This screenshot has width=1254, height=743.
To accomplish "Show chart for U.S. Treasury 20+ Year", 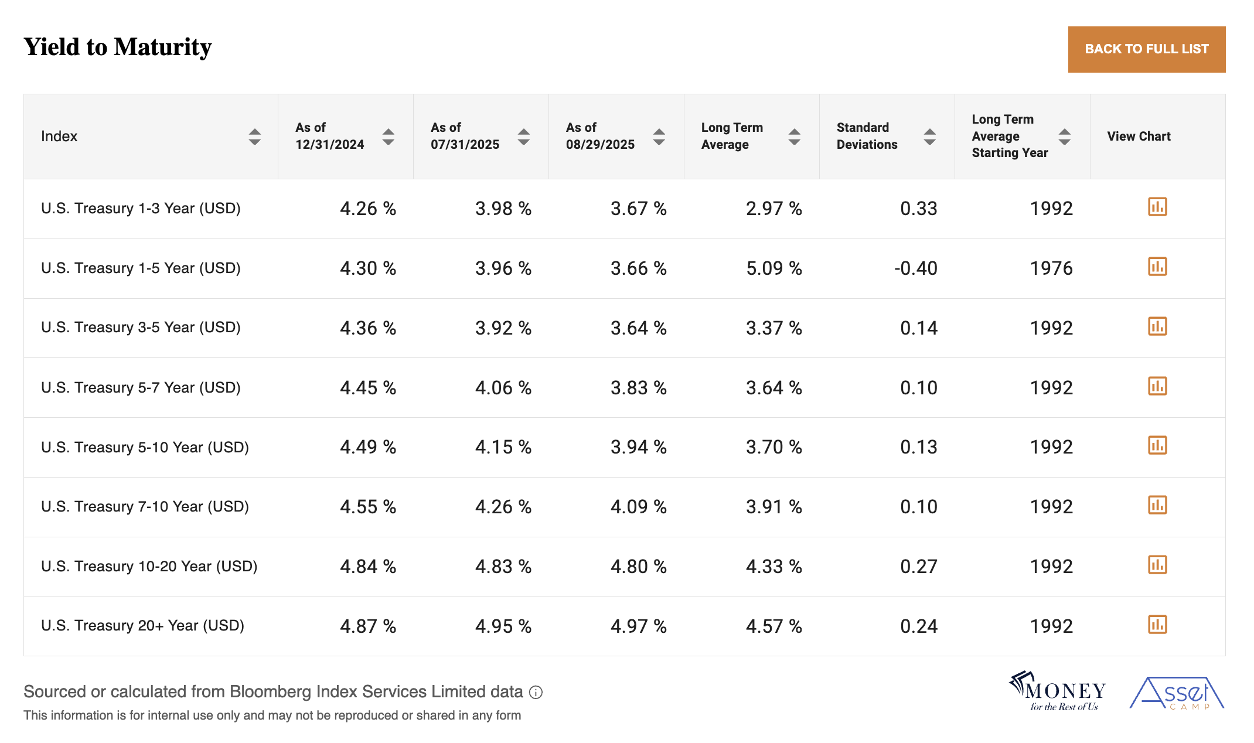I will tap(1157, 625).
